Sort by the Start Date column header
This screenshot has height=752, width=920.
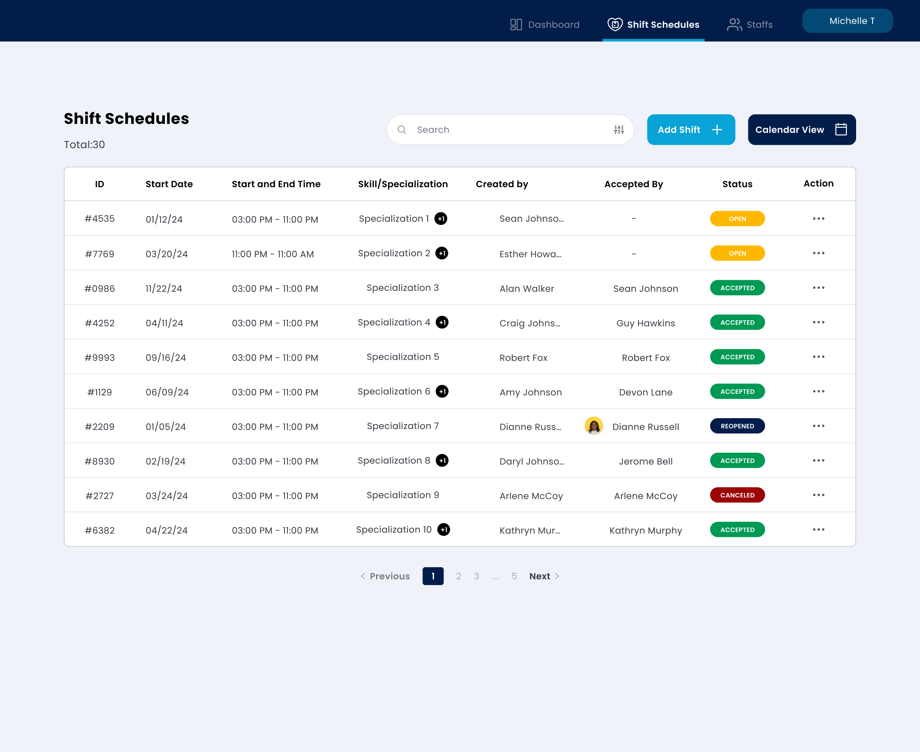pos(169,184)
